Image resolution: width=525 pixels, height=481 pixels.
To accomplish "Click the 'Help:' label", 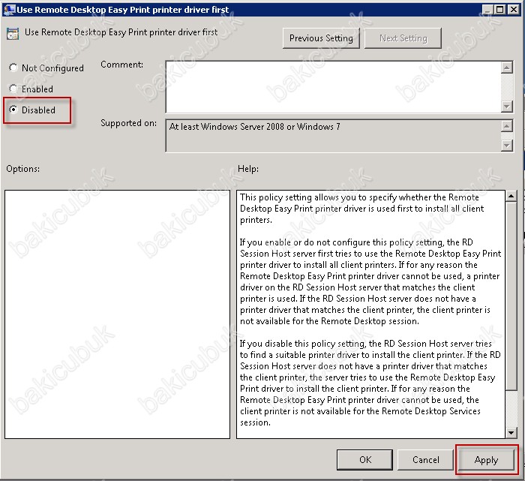I will click(x=248, y=169).
